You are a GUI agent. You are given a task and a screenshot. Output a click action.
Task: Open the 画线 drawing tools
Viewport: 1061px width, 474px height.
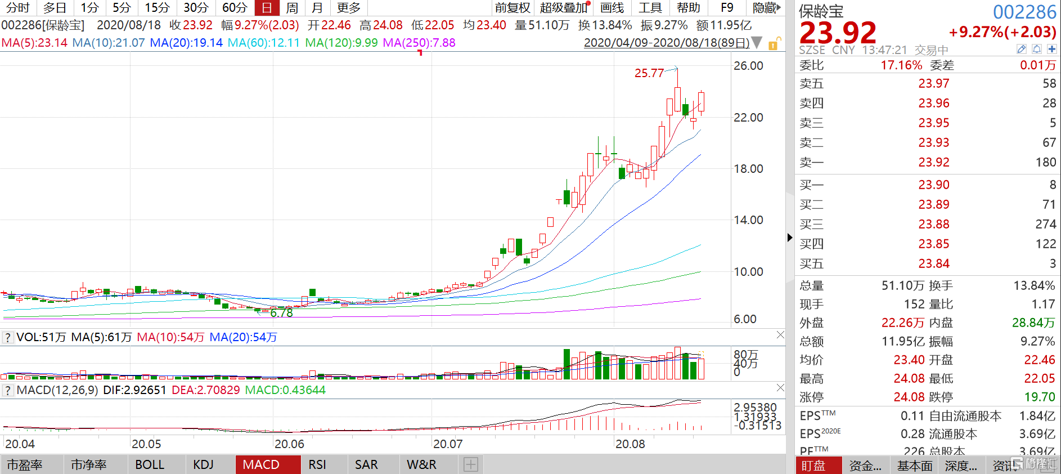(612, 8)
